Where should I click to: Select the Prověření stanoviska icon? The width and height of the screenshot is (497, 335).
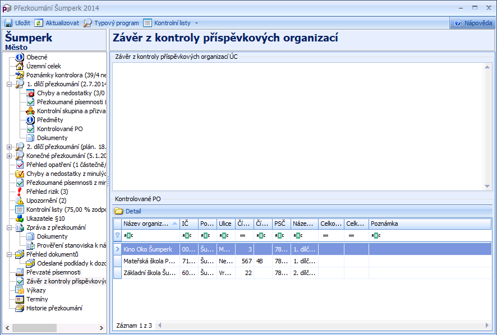click(30, 245)
